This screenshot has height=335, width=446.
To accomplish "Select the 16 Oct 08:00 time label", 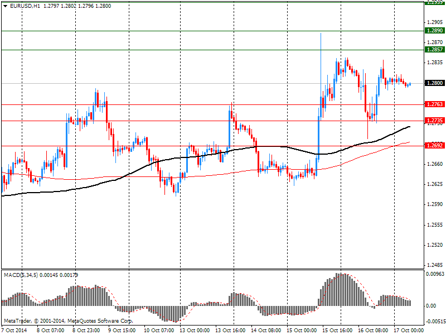I will tap(373, 331).
